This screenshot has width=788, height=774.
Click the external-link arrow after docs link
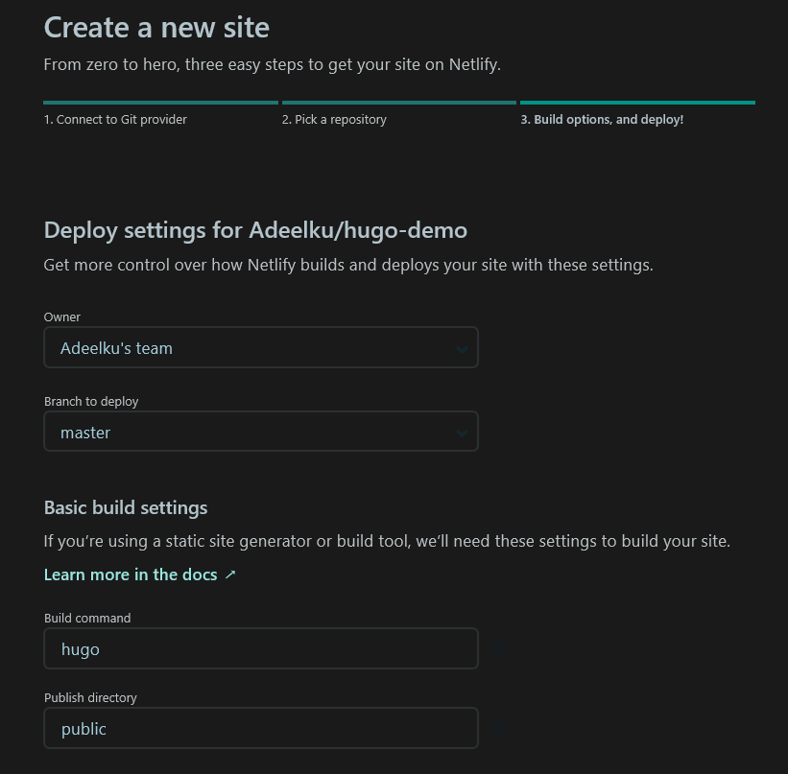[230, 575]
